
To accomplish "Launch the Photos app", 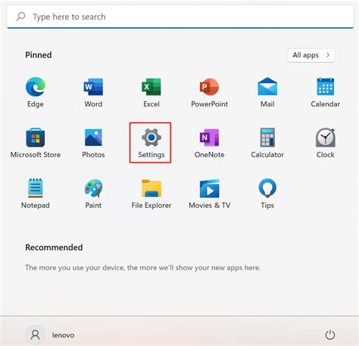I will coord(93,143).
